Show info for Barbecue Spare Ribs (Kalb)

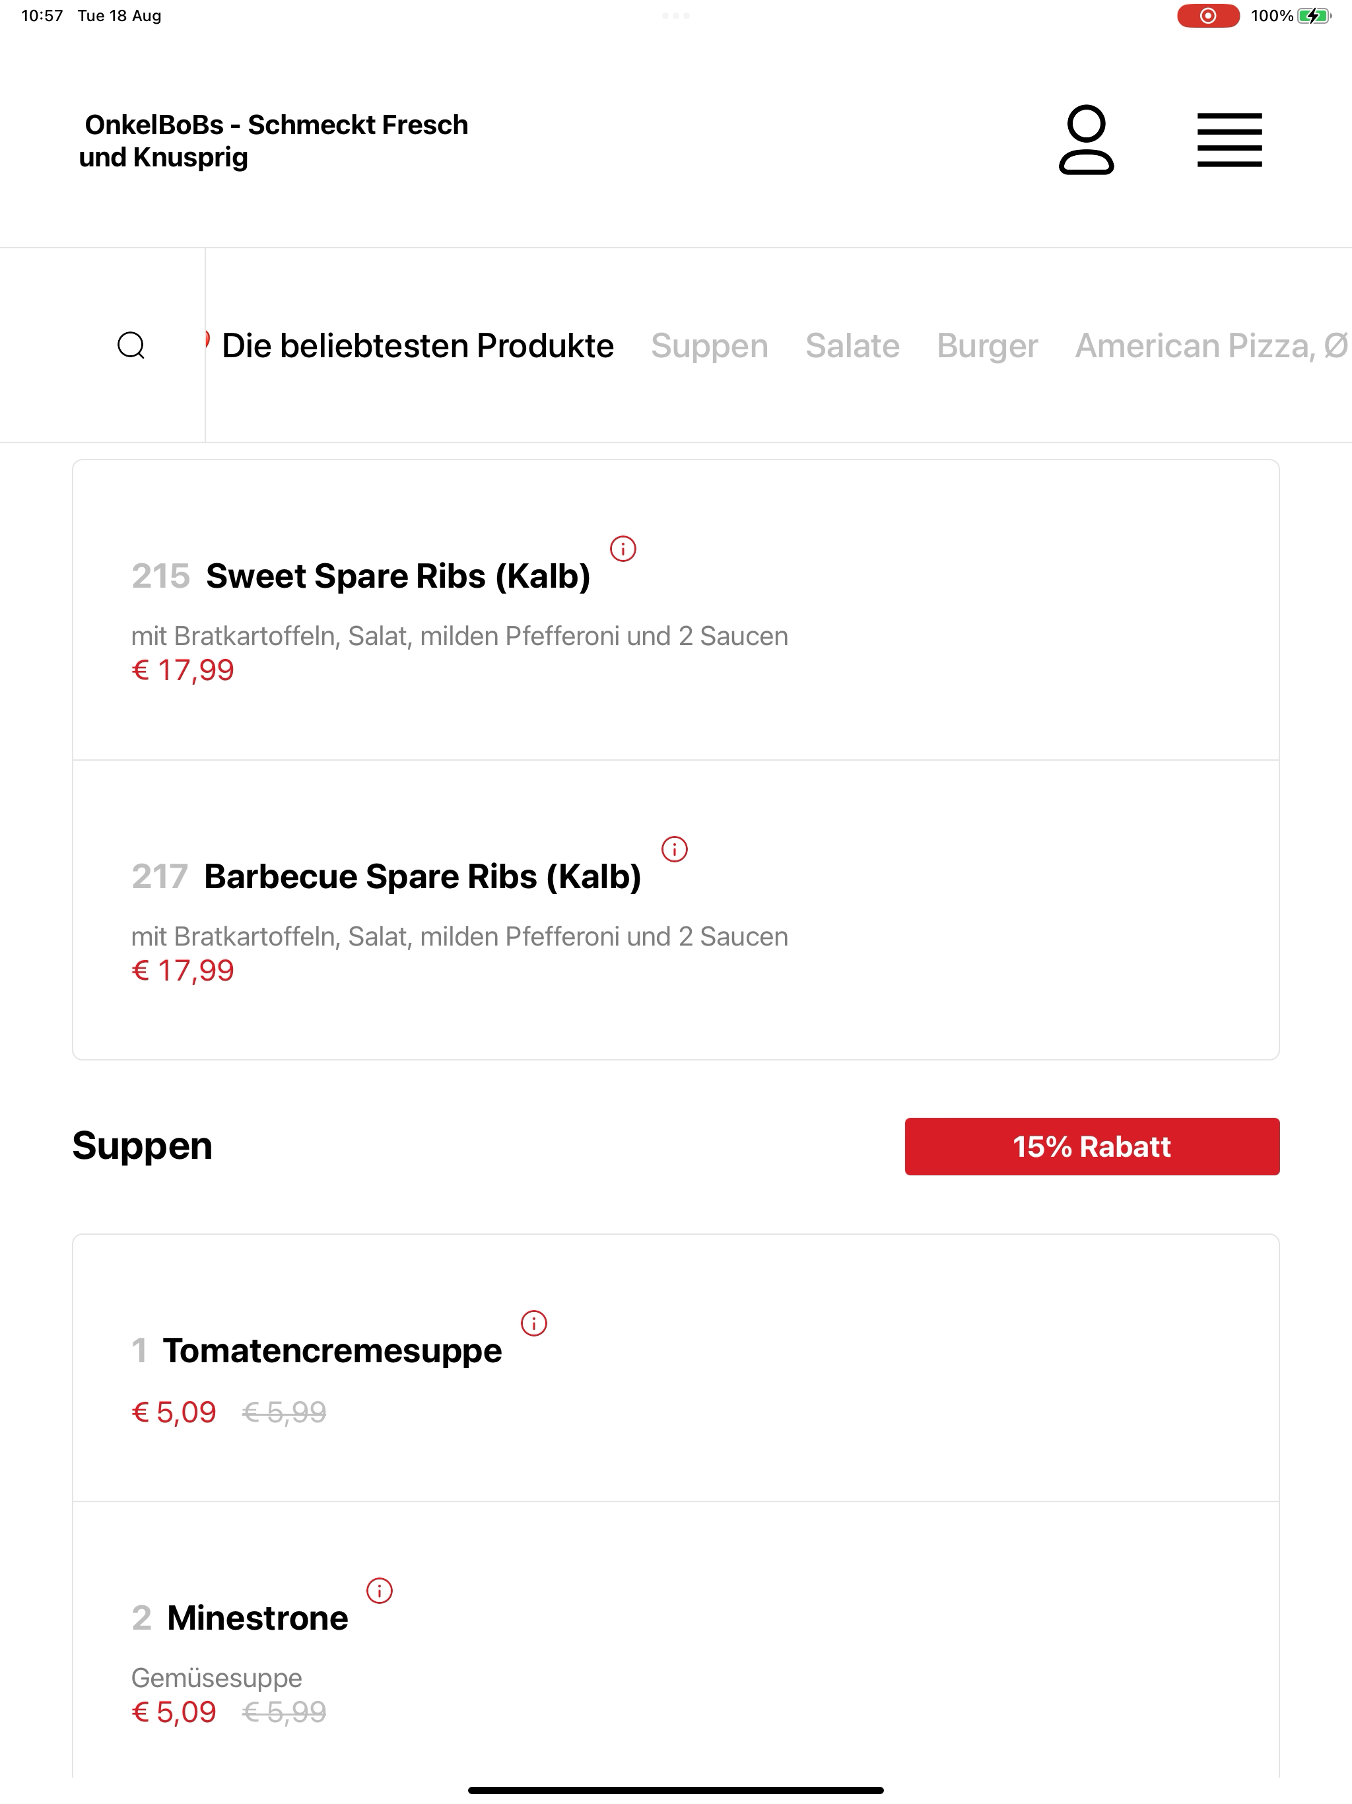coord(675,849)
